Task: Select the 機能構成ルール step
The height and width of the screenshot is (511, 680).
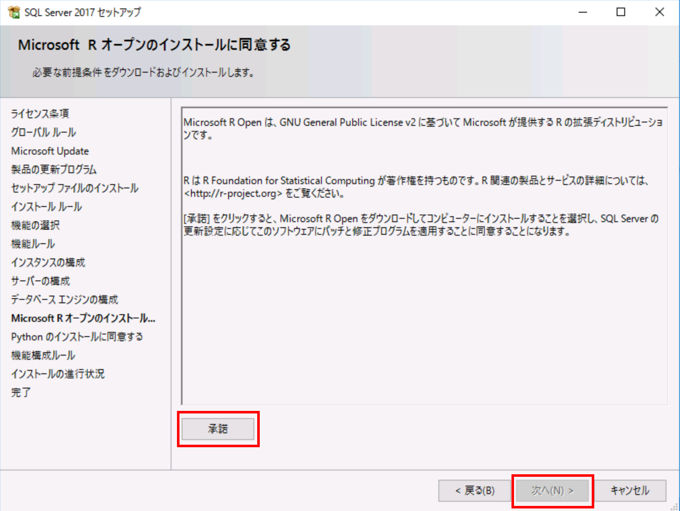Action: (x=43, y=355)
